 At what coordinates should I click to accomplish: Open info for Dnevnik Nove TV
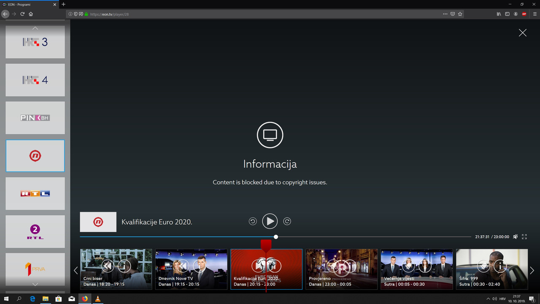199,266
